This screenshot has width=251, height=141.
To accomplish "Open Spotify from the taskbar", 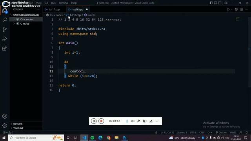I will pyautogui.click(x=93, y=137).
